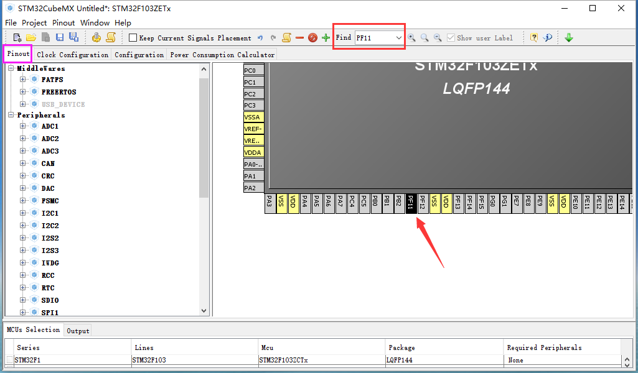This screenshot has height=373, width=638.
Task: Click the Save Project As icon
Action: click(x=73, y=37)
